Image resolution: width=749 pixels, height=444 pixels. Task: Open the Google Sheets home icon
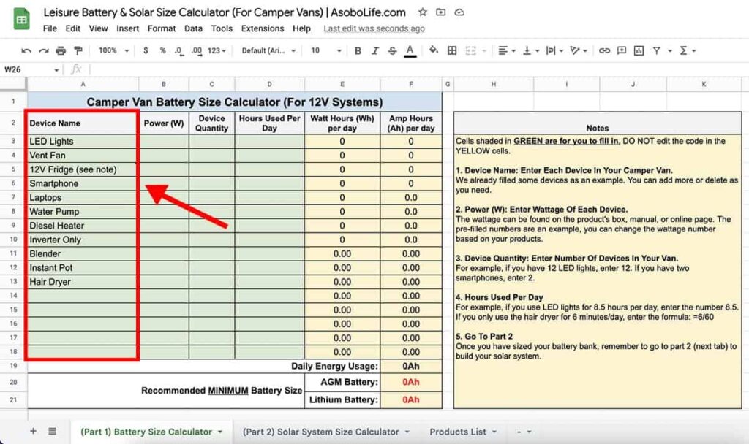[21, 20]
